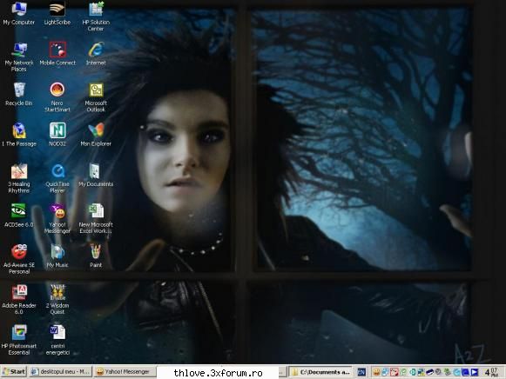The image size is (506, 379).
Task: Switch to 'desktopul meu' taskbar window
Action: [61, 372]
